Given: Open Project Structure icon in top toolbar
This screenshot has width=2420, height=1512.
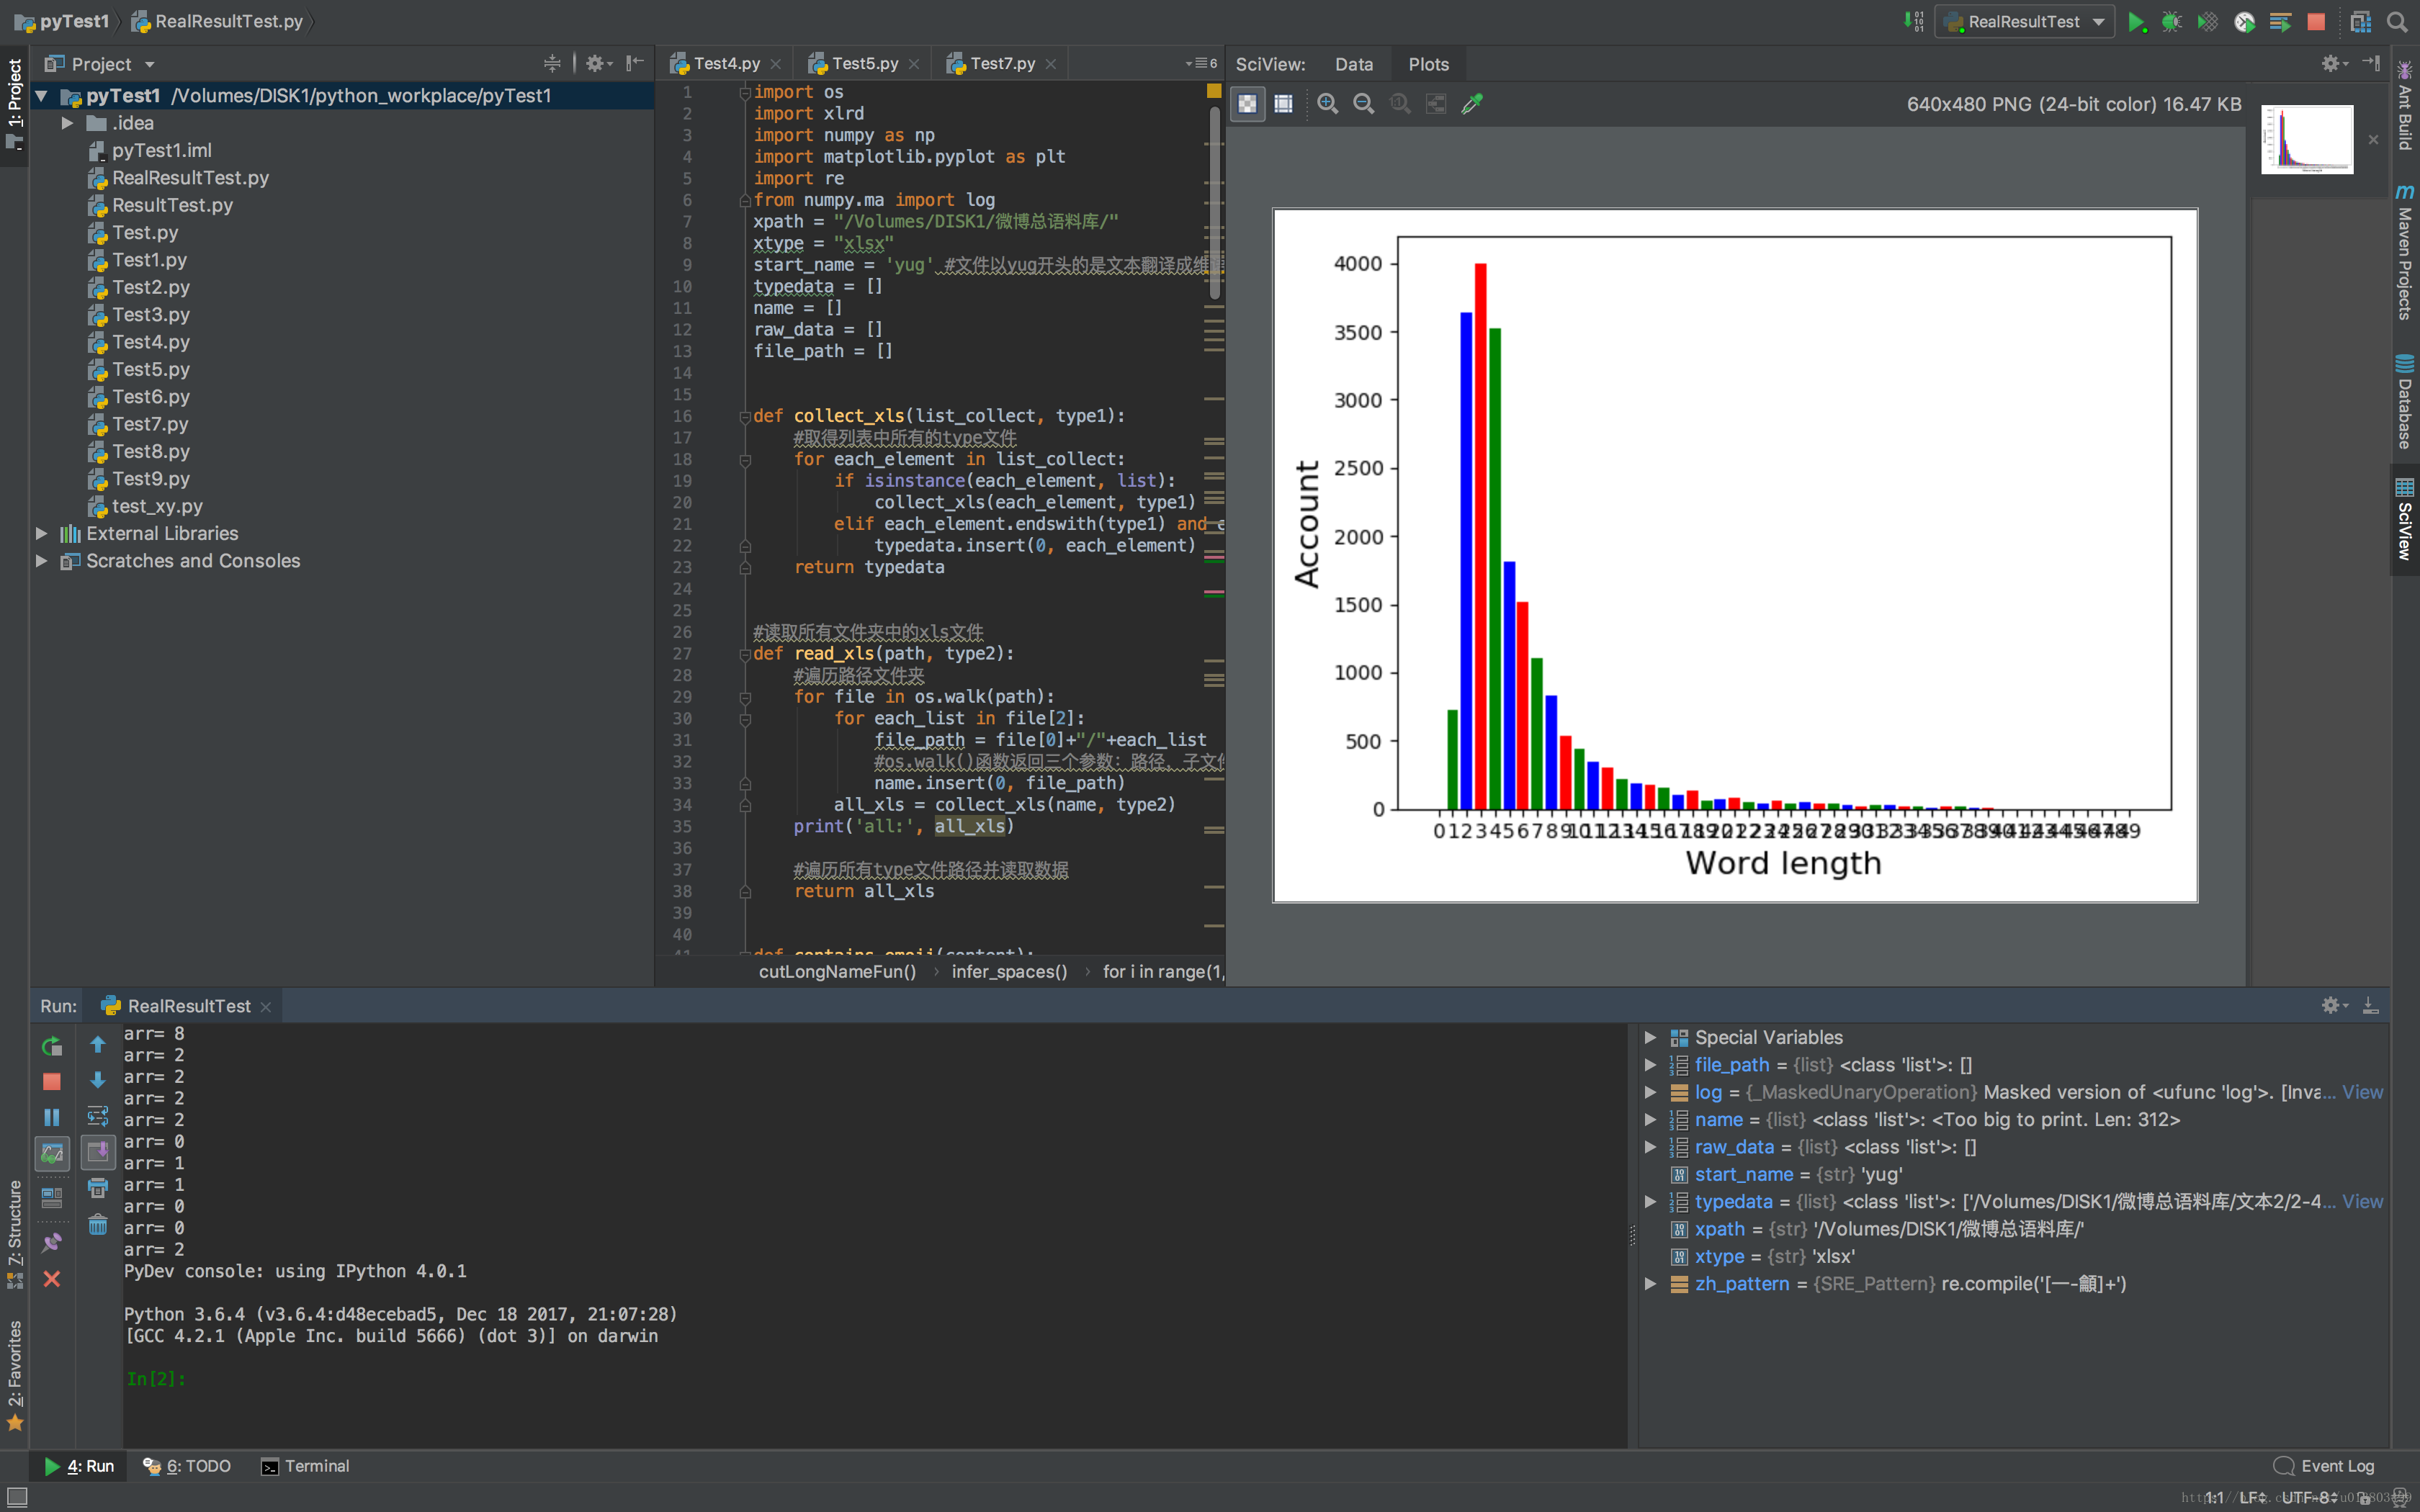Looking at the screenshot, I should pyautogui.click(x=2361, y=22).
